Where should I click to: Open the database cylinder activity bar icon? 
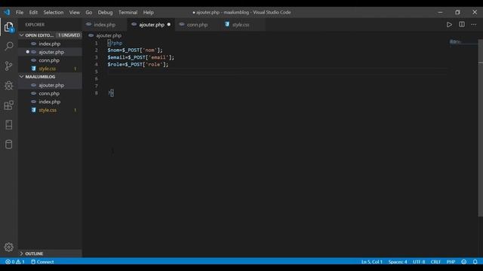(x=8, y=145)
